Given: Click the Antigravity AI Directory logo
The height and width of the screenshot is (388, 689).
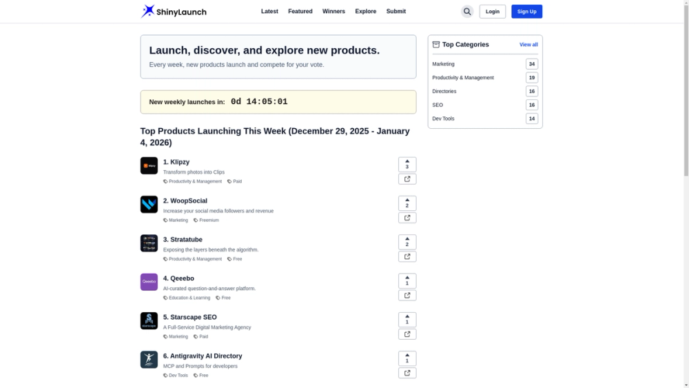Looking at the screenshot, I should pos(149,360).
